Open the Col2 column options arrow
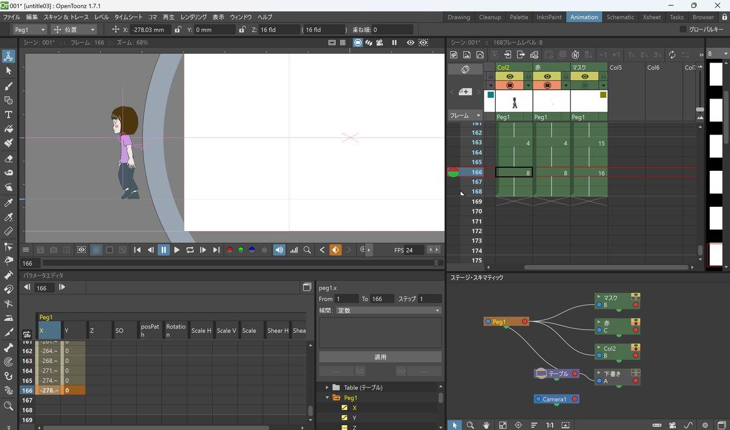The image size is (730, 430). [528, 85]
